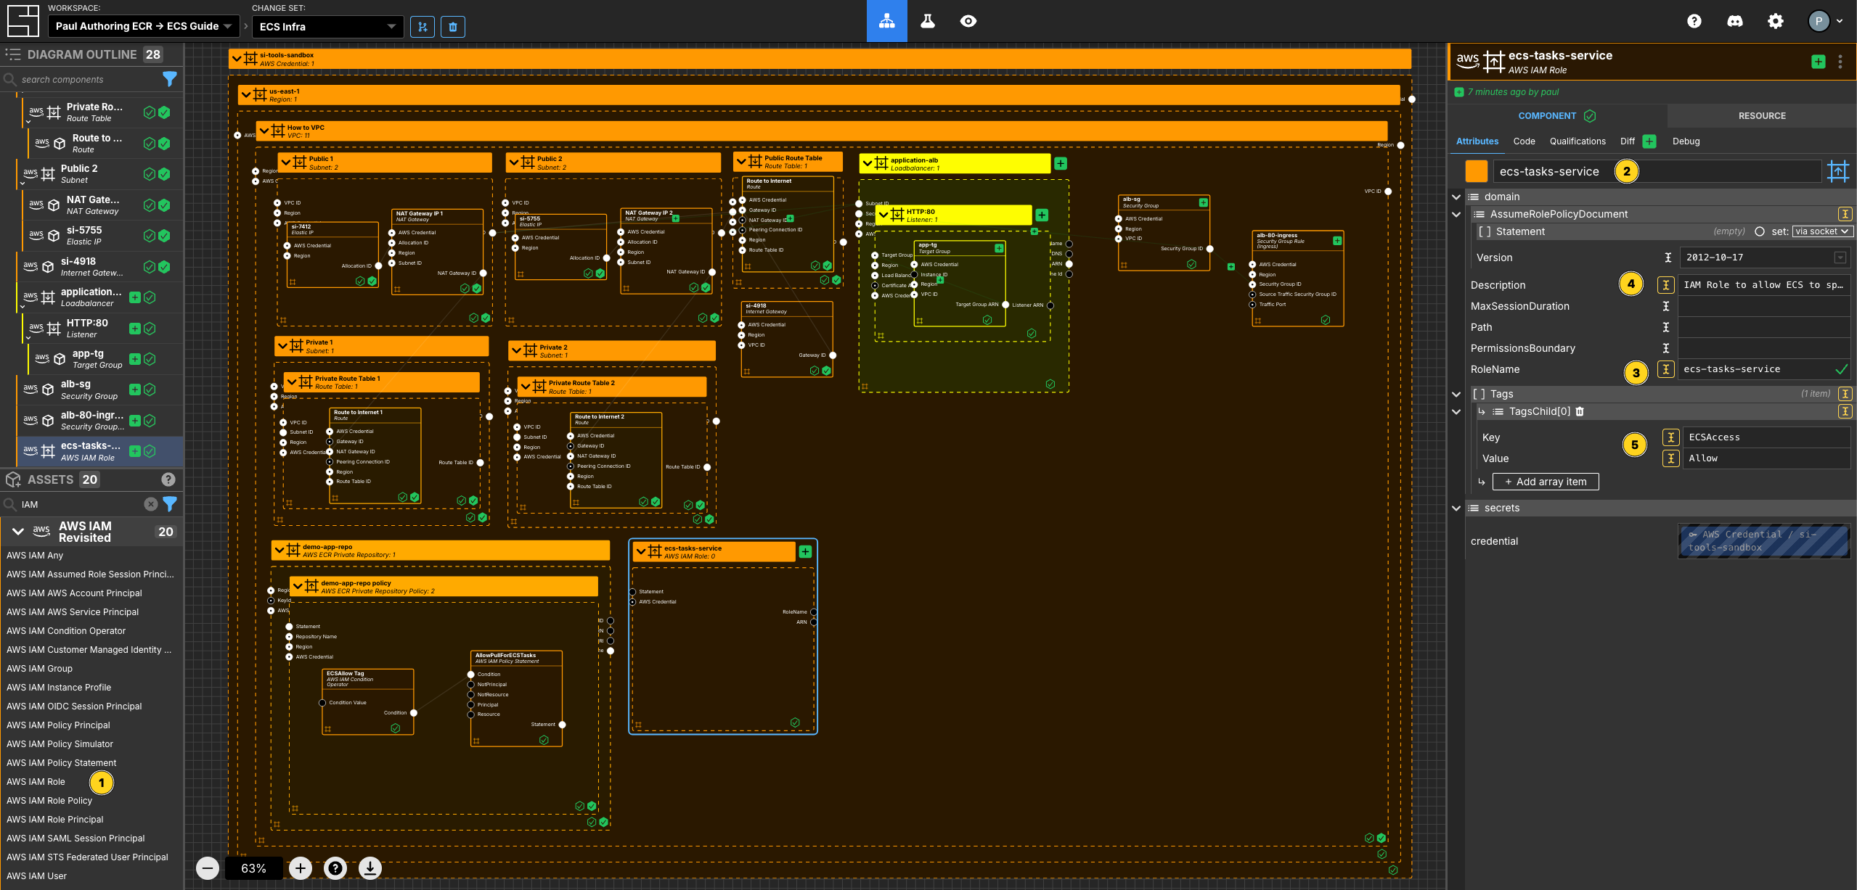Screen dimensions: 1857x890
Task: Click the settings gear icon in top toolbar
Action: tap(1775, 20)
